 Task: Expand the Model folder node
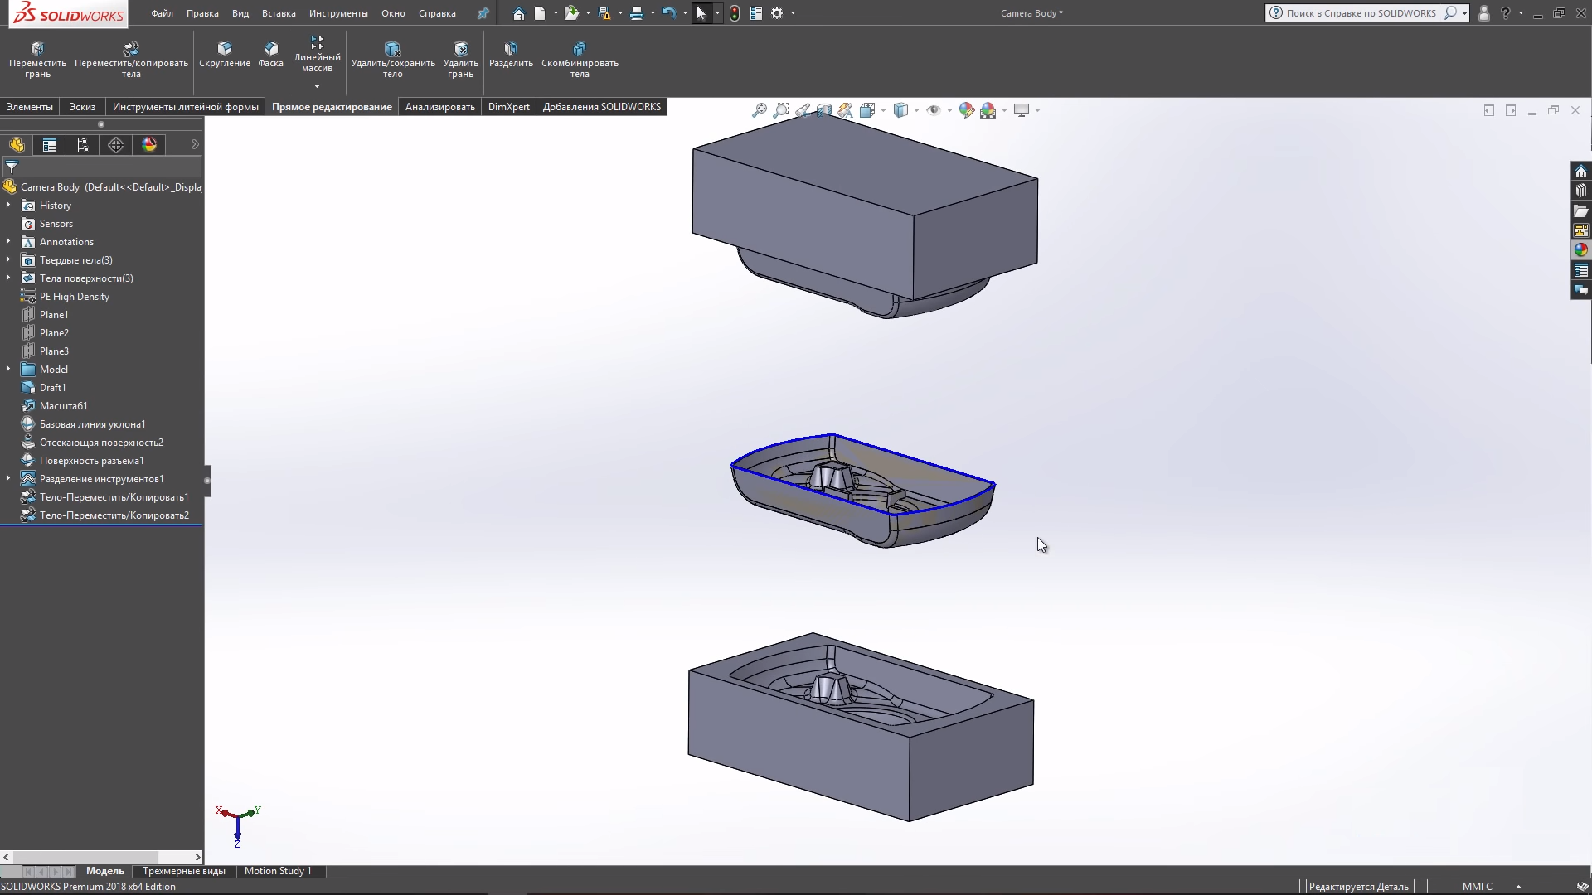pos(8,369)
